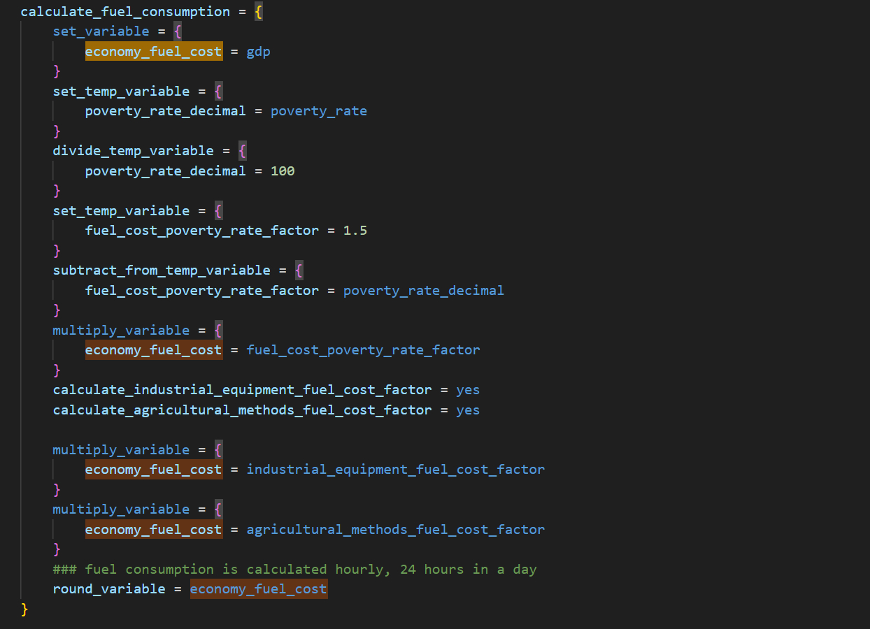This screenshot has height=629, width=870.
Task: Click the closing brace below the 100 line
Action: (57, 191)
